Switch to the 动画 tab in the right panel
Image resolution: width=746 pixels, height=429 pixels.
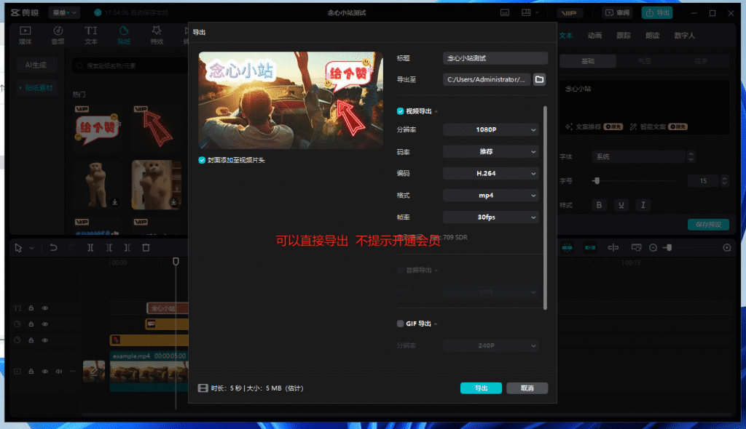pyautogui.click(x=594, y=36)
